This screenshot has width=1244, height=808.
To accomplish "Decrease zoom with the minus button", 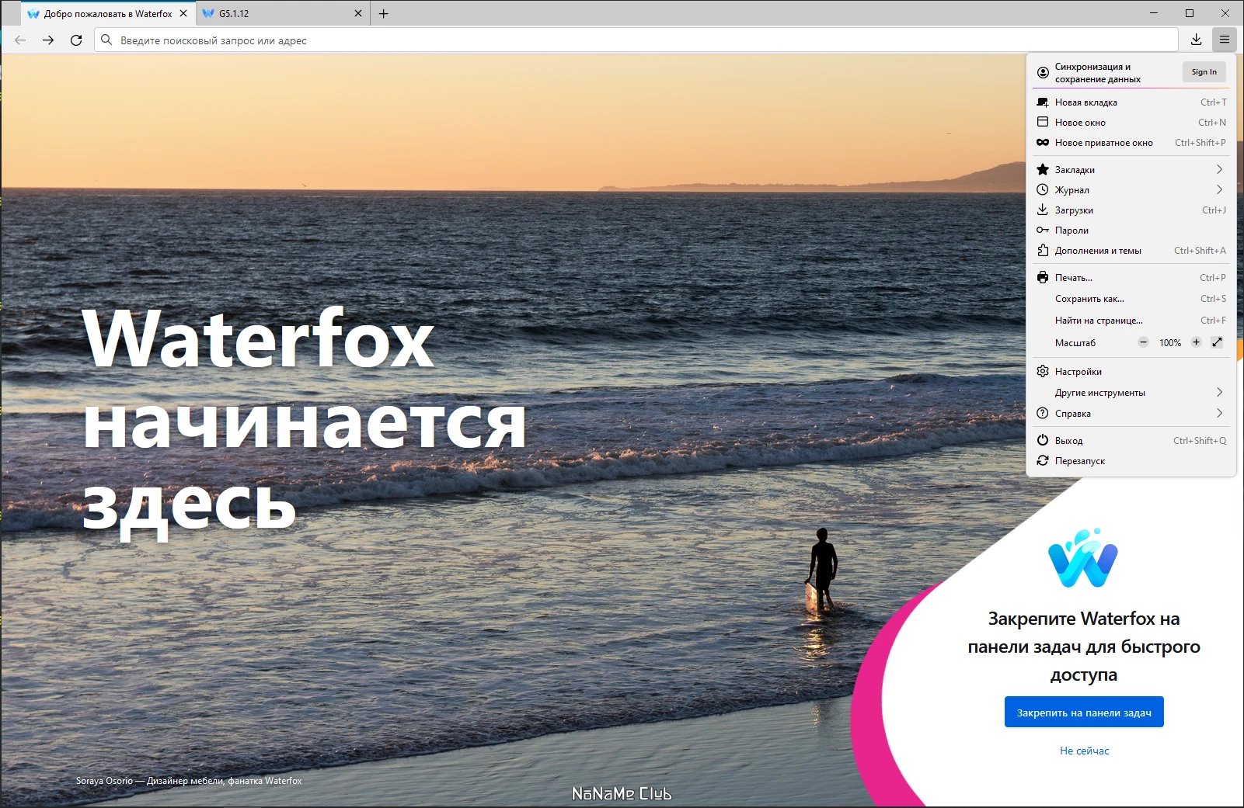I will pyautogui.click(x=1143, y=342).
